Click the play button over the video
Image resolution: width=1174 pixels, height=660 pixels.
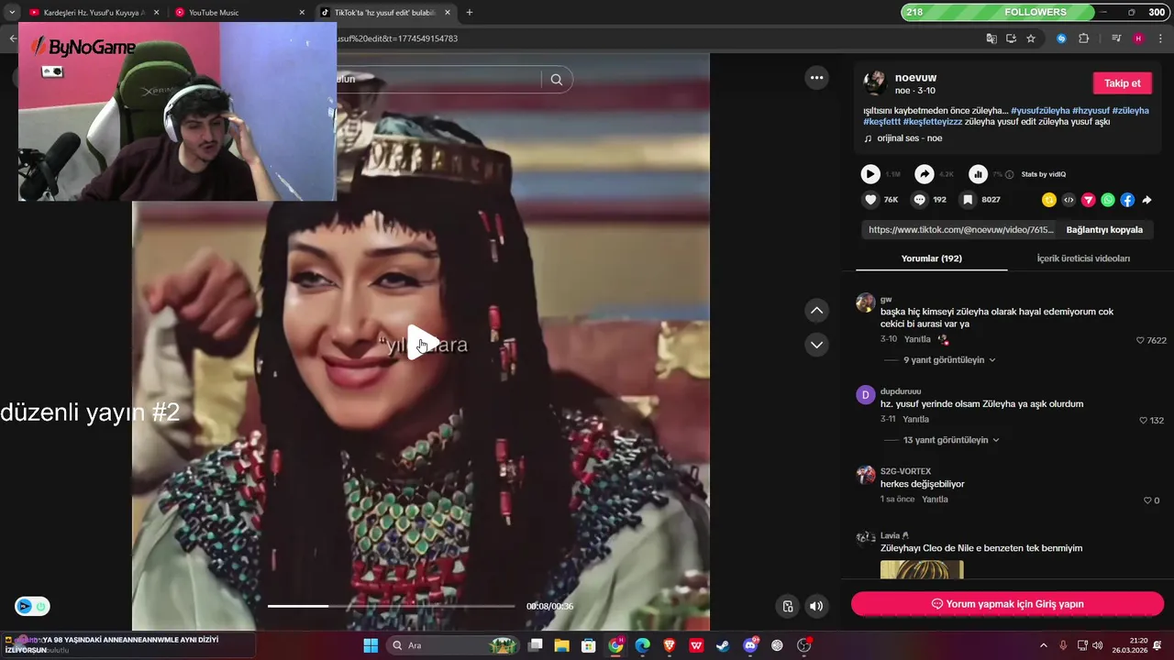click(x=422, y=343)
